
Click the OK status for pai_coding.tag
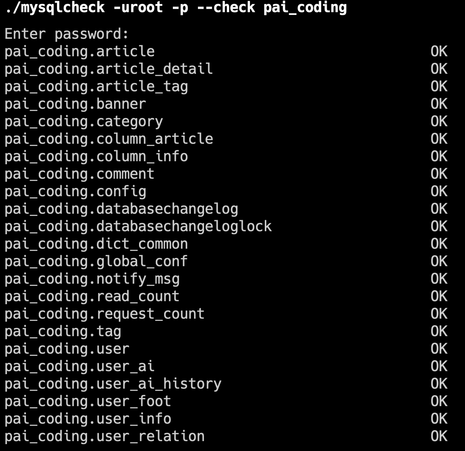point(439,331)
